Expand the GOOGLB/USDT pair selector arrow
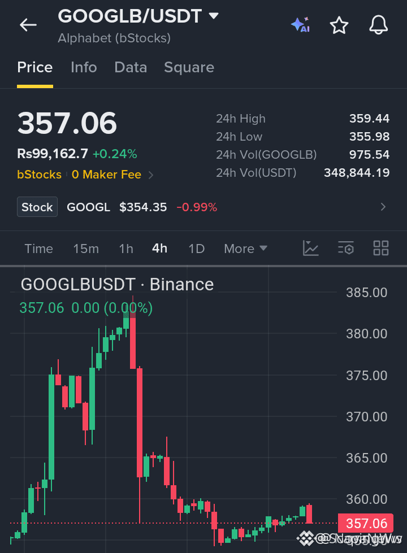 [x=214, y=16]
